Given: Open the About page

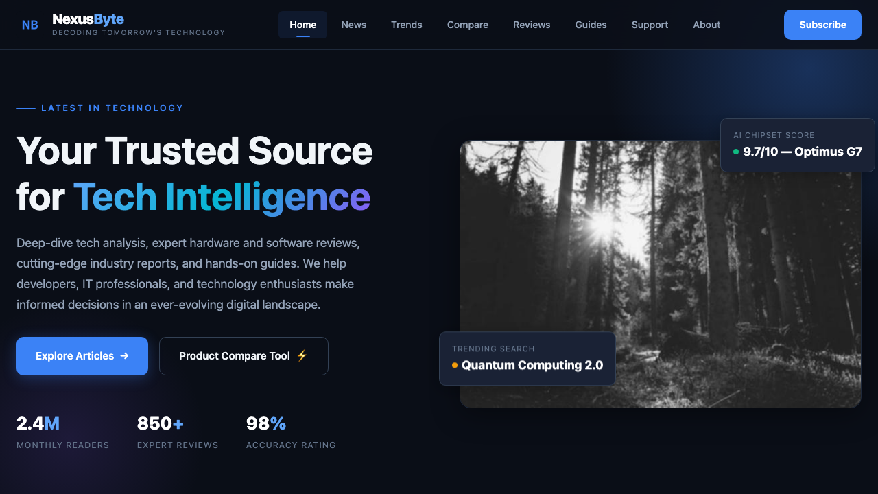Looking at the screenshot, I should click(x=707, y=25).
